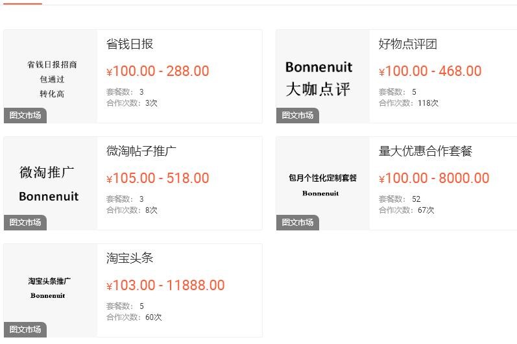Click 图文市场 tag on 好物点评团 card
Viewport: 517px width, 344px height.
tap(298, 116)
